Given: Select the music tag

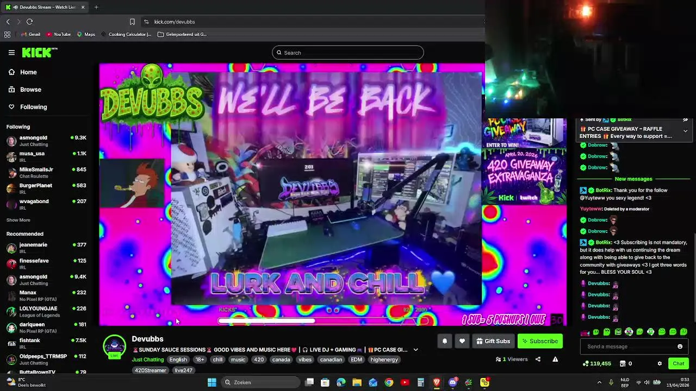Looking at the screenshot, I should pyautogui.click(x=238, y=360).
